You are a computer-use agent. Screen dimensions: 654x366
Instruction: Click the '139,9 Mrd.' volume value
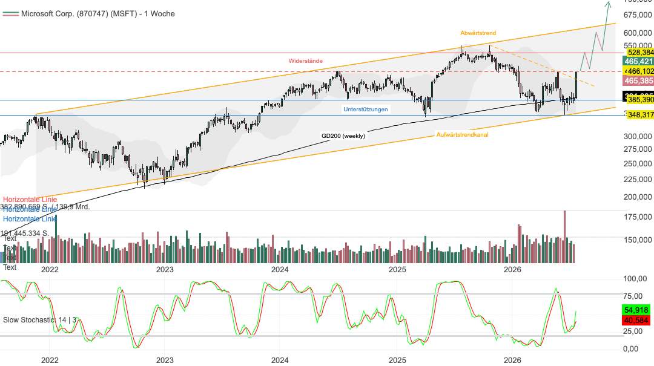point(72,207)
